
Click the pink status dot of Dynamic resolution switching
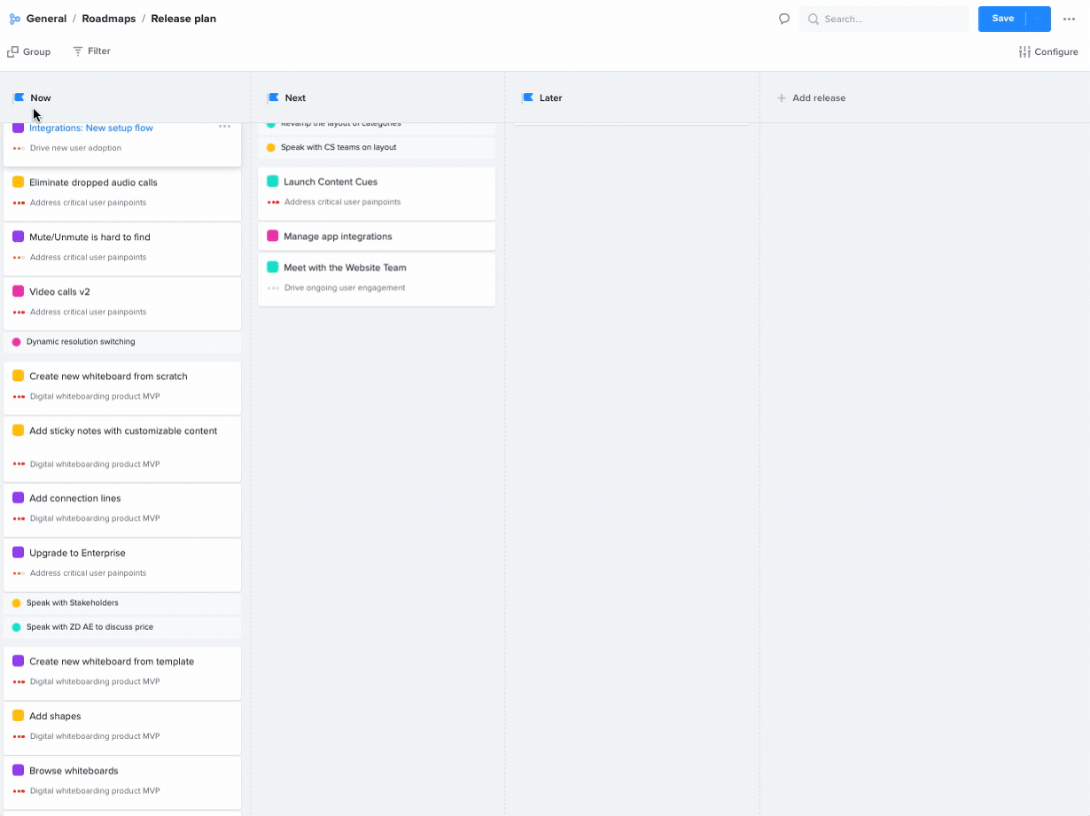tap(16, 342)
